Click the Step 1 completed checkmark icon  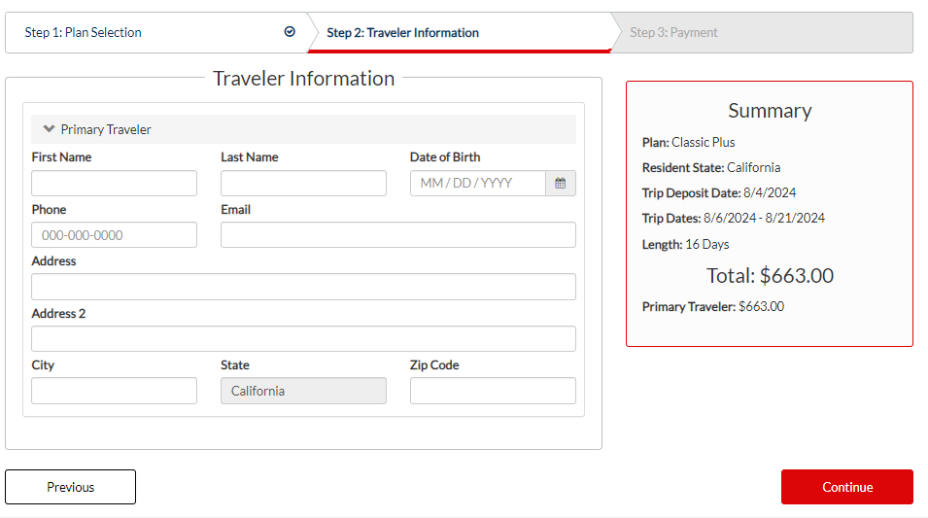point(290,32)
